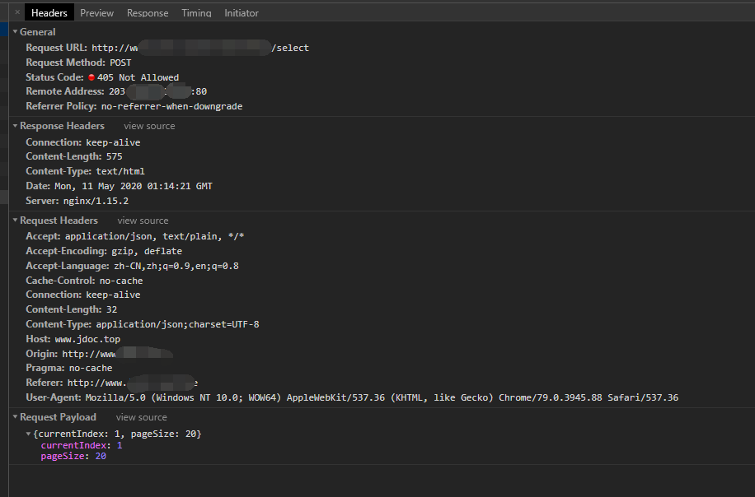Select response Connection keep-alive value

pos(113,142)
